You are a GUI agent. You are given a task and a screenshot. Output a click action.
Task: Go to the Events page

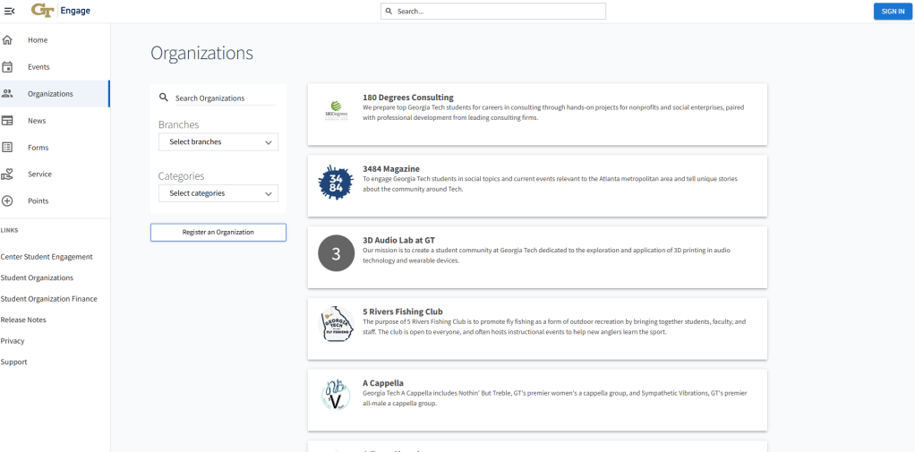pyautogui.click(x=55, y=67)
